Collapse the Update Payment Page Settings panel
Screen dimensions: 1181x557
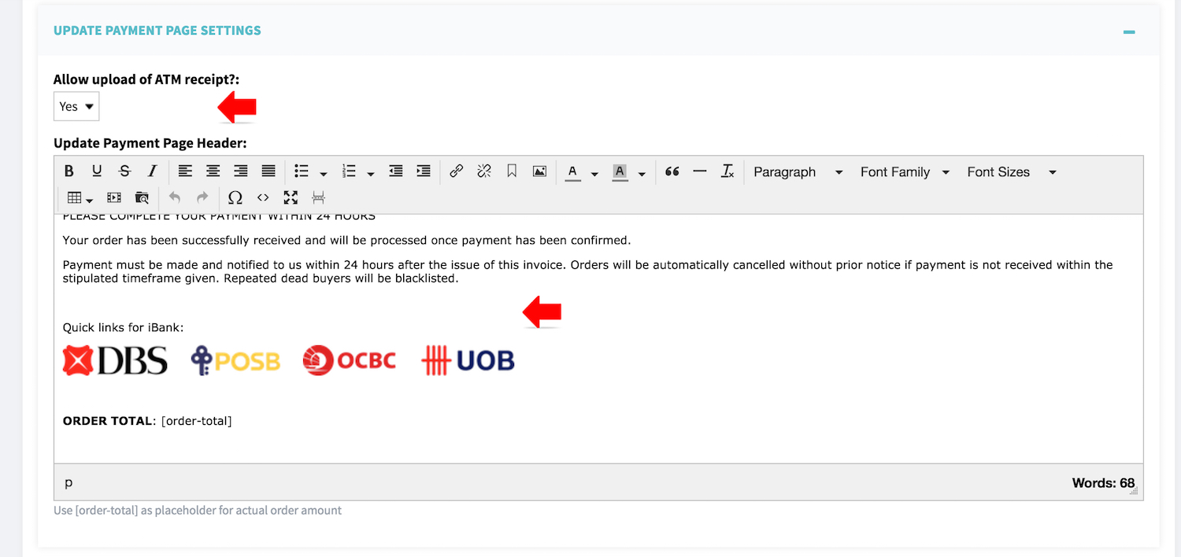click(1129, 32)
